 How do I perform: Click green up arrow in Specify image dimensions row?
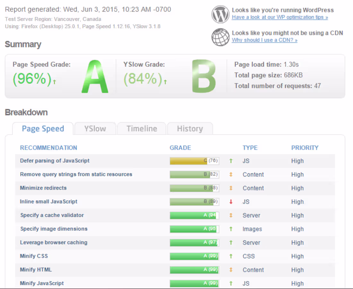coord(231,229)
